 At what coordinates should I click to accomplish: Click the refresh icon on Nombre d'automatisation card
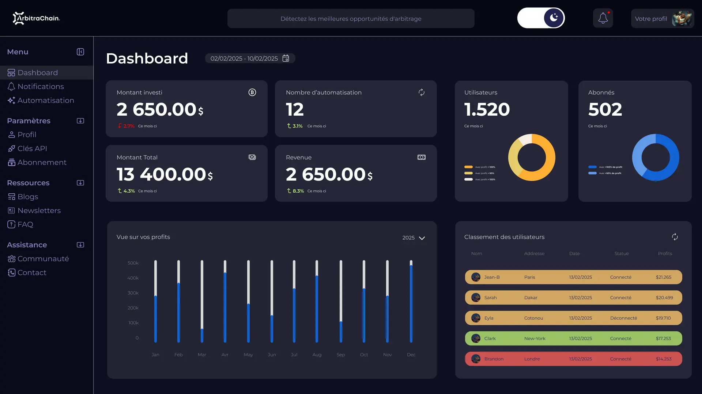pyautogui.click(x=421, y=92)
